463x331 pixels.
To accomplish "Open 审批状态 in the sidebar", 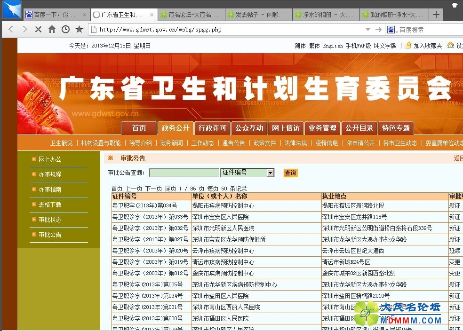I will pyautogui.click(x=50, y=220).
